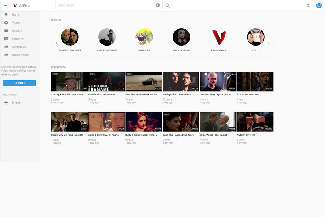Click the VidRecs logo
The height and width of the screenshot is (217, 325).
coord(21,5)
